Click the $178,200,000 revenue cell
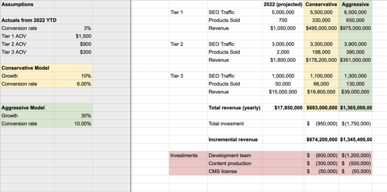Screen dimensions: 387x192 [x=321, y=60]
